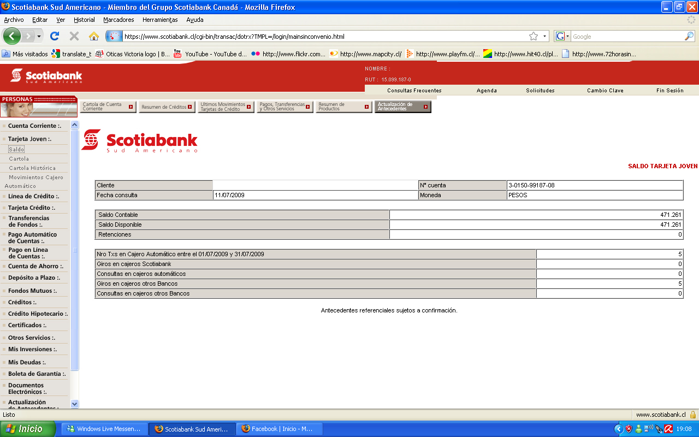Click the sidebar scrollbar down arrow
The width and height of the screenshot is (699, 437).
pos(75,404)
